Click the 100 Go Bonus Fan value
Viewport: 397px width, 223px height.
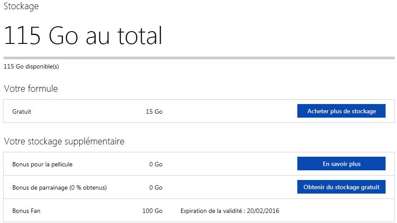coord(152,211)
